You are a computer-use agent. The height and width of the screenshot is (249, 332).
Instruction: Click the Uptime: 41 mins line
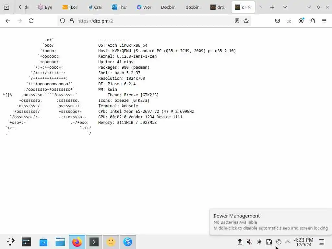[116, 62]
